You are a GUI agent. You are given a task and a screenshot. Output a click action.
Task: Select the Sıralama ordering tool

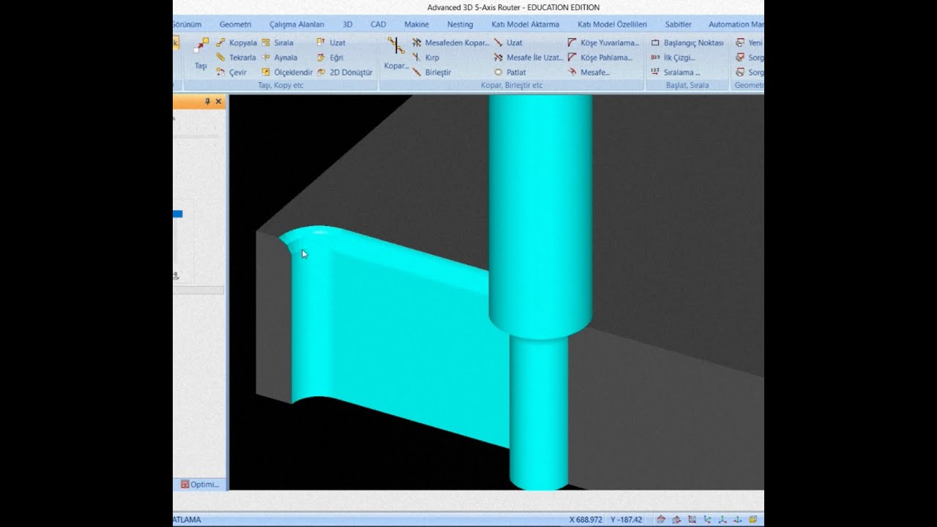pos(675,72)
